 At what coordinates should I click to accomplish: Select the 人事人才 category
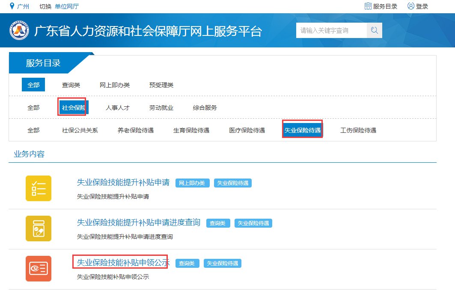pyautogui.click(x=118, y=108)
